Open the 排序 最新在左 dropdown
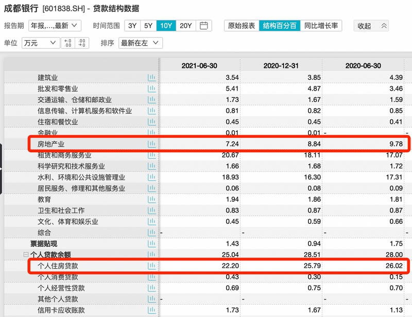 140,43
